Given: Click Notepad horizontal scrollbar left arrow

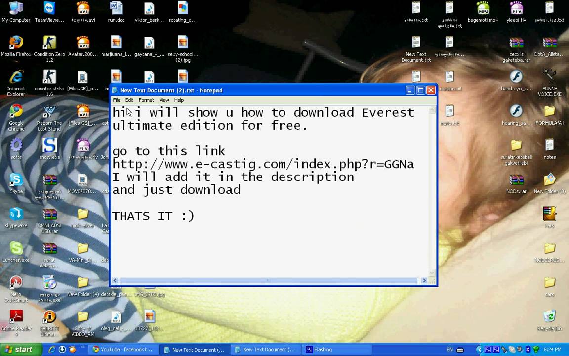Looking at the screenshot, I should pyautogui.click(x=115, y=281).
